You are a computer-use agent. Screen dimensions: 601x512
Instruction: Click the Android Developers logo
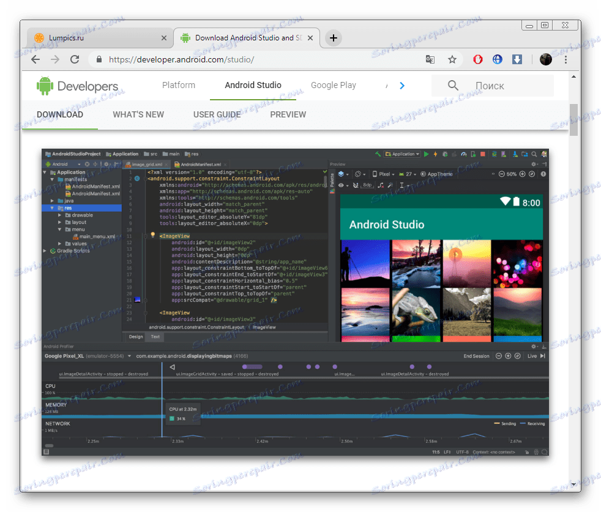pyautogui.click(x=77, y=86)
